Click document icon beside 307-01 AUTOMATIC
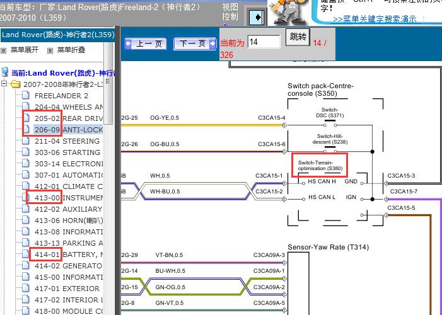 26,175
